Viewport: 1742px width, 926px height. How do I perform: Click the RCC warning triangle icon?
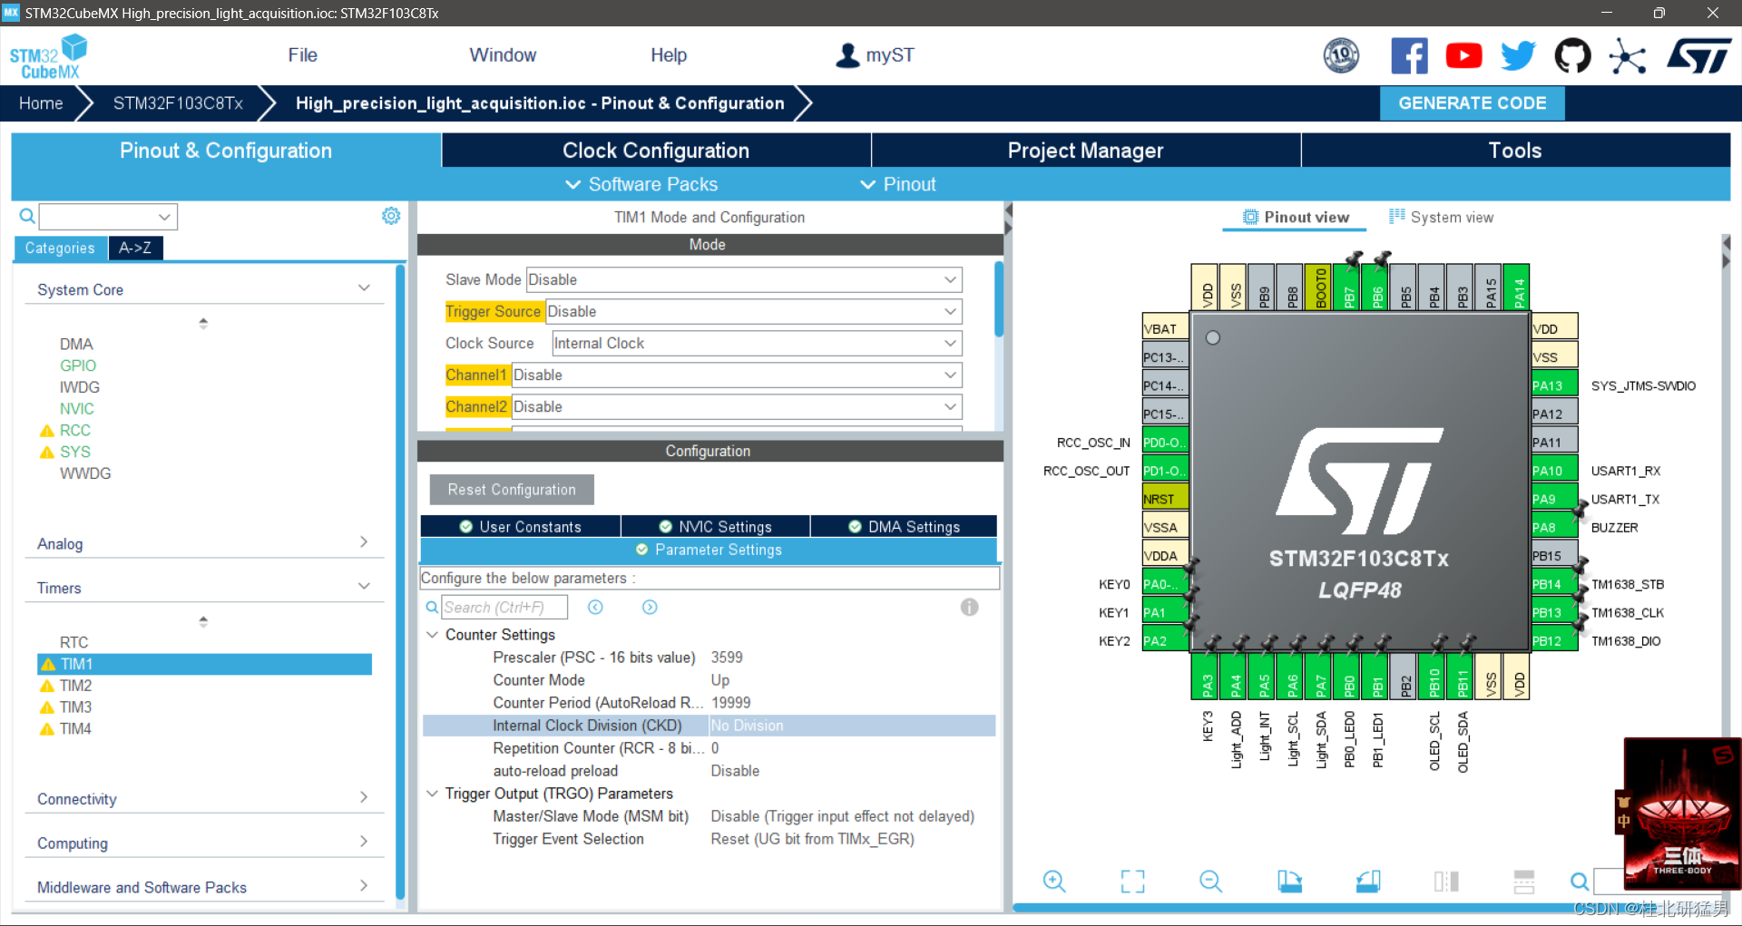47,431
